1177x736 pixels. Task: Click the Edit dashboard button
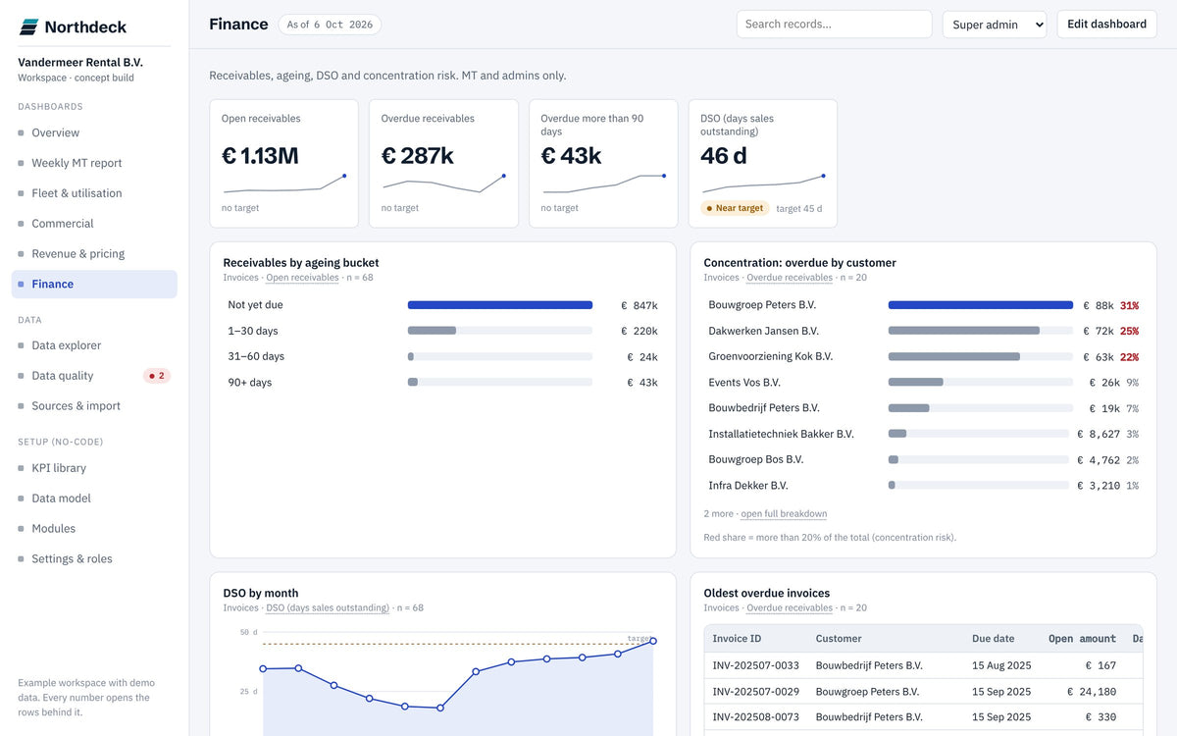coord(1106,25)
